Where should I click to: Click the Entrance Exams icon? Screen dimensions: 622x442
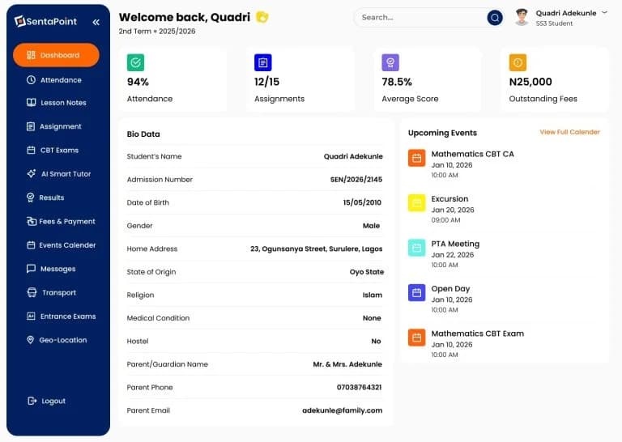click(31, 316)
